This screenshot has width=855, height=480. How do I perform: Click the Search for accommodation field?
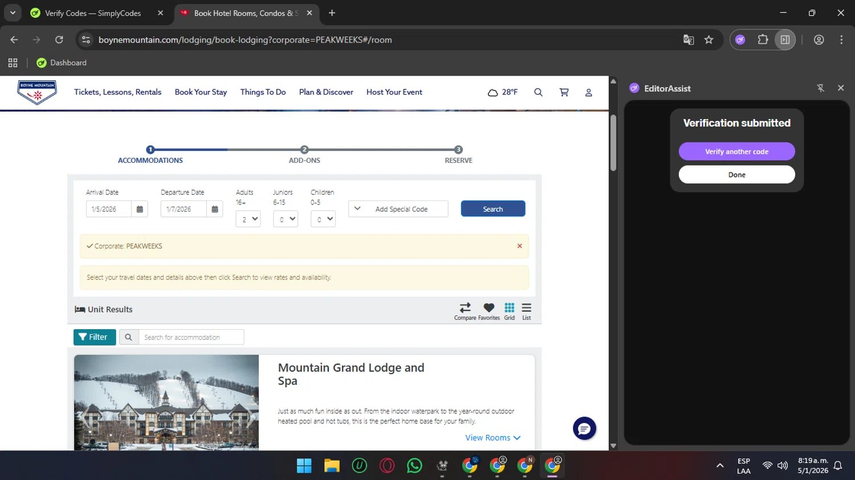click(x=192, y=337)
